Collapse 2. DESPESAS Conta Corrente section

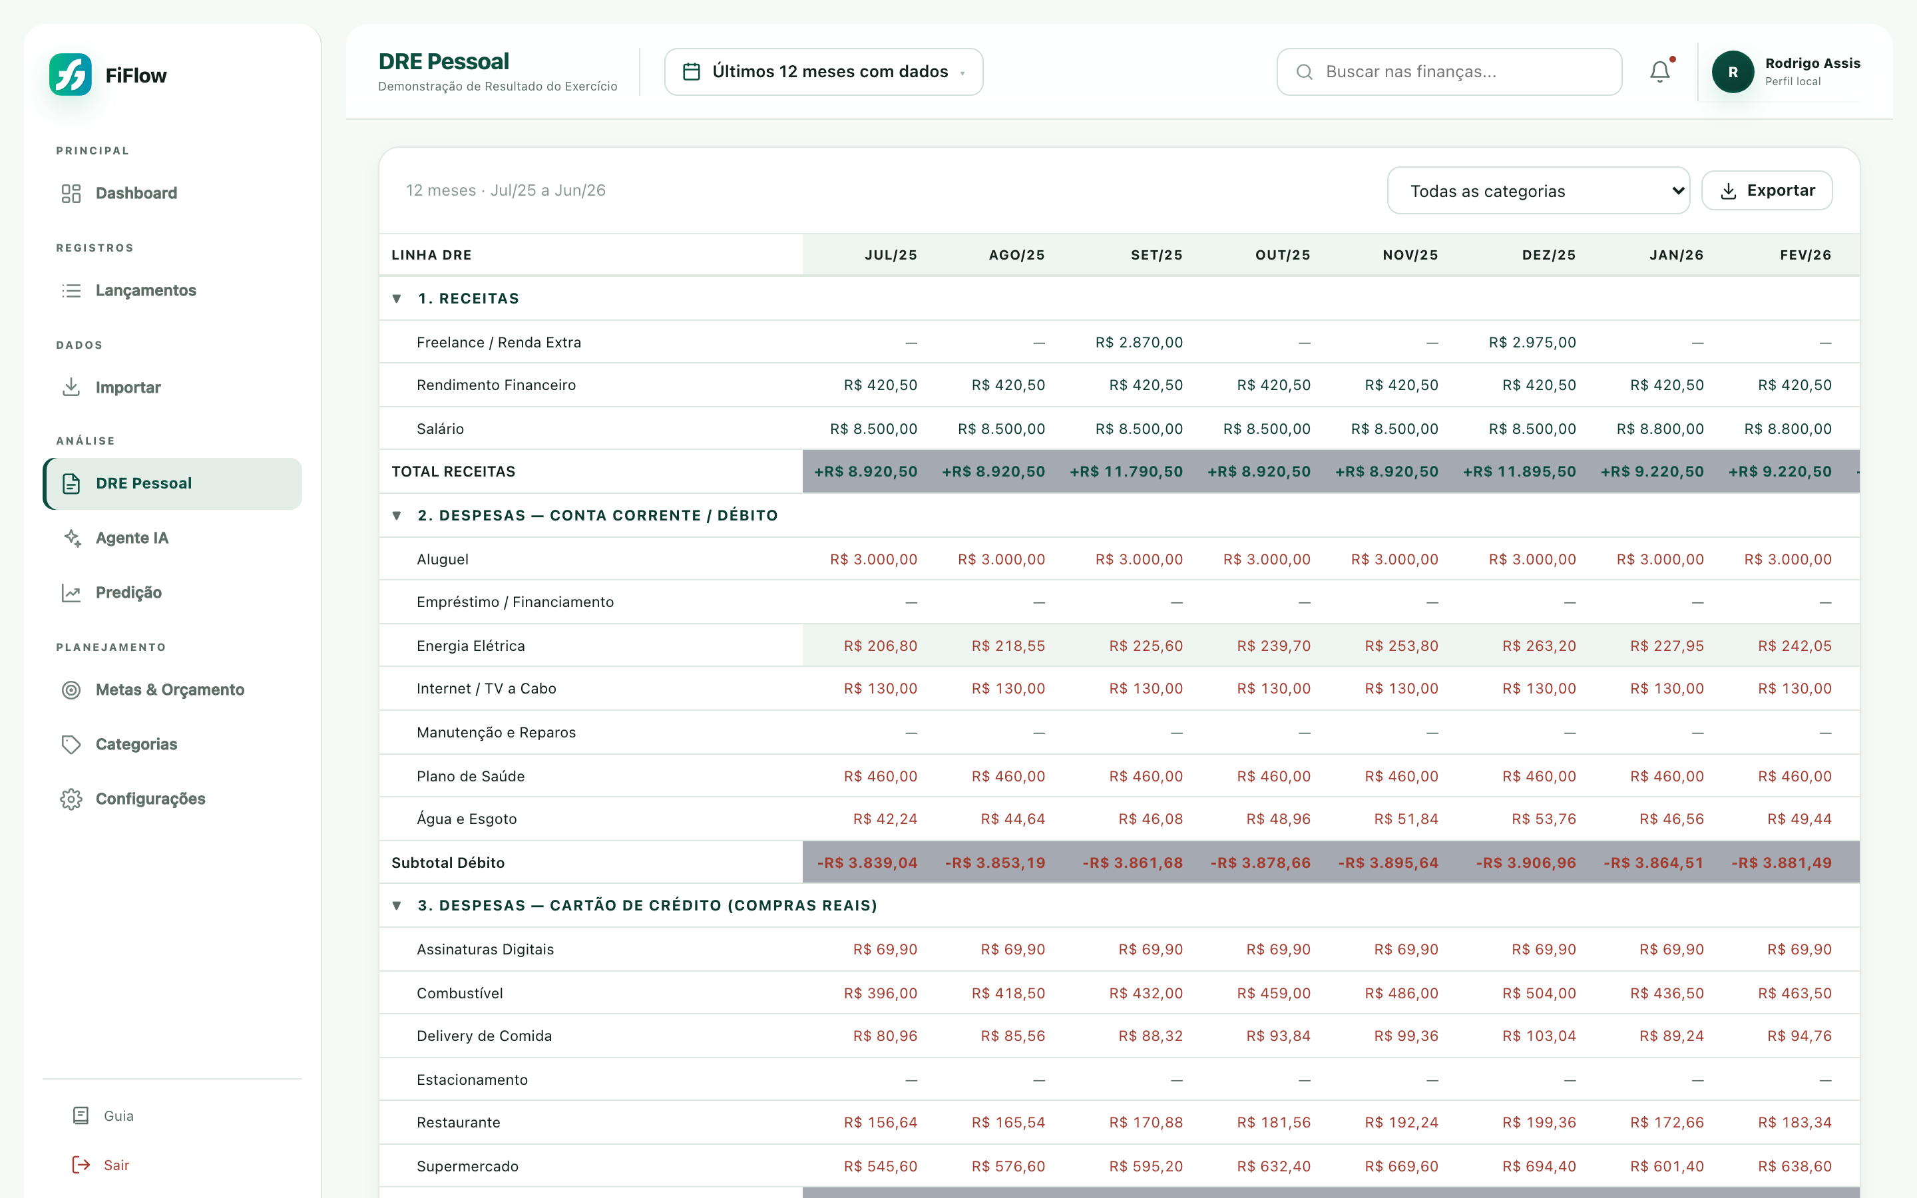tap(397, 516)
